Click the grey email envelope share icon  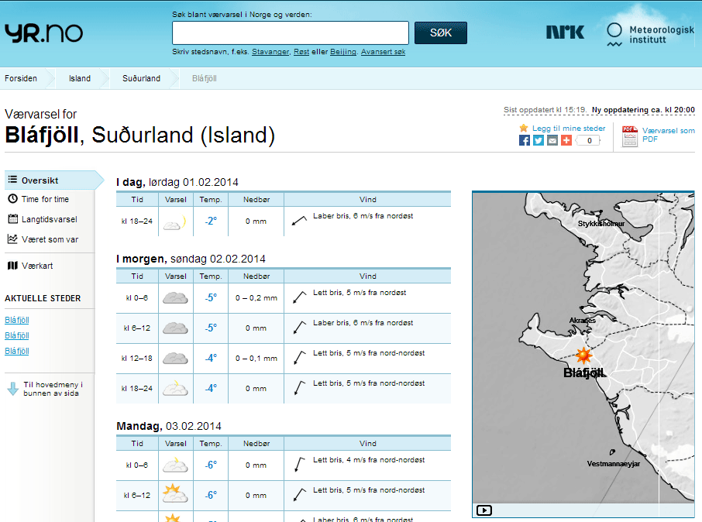[x=552, y=140]
